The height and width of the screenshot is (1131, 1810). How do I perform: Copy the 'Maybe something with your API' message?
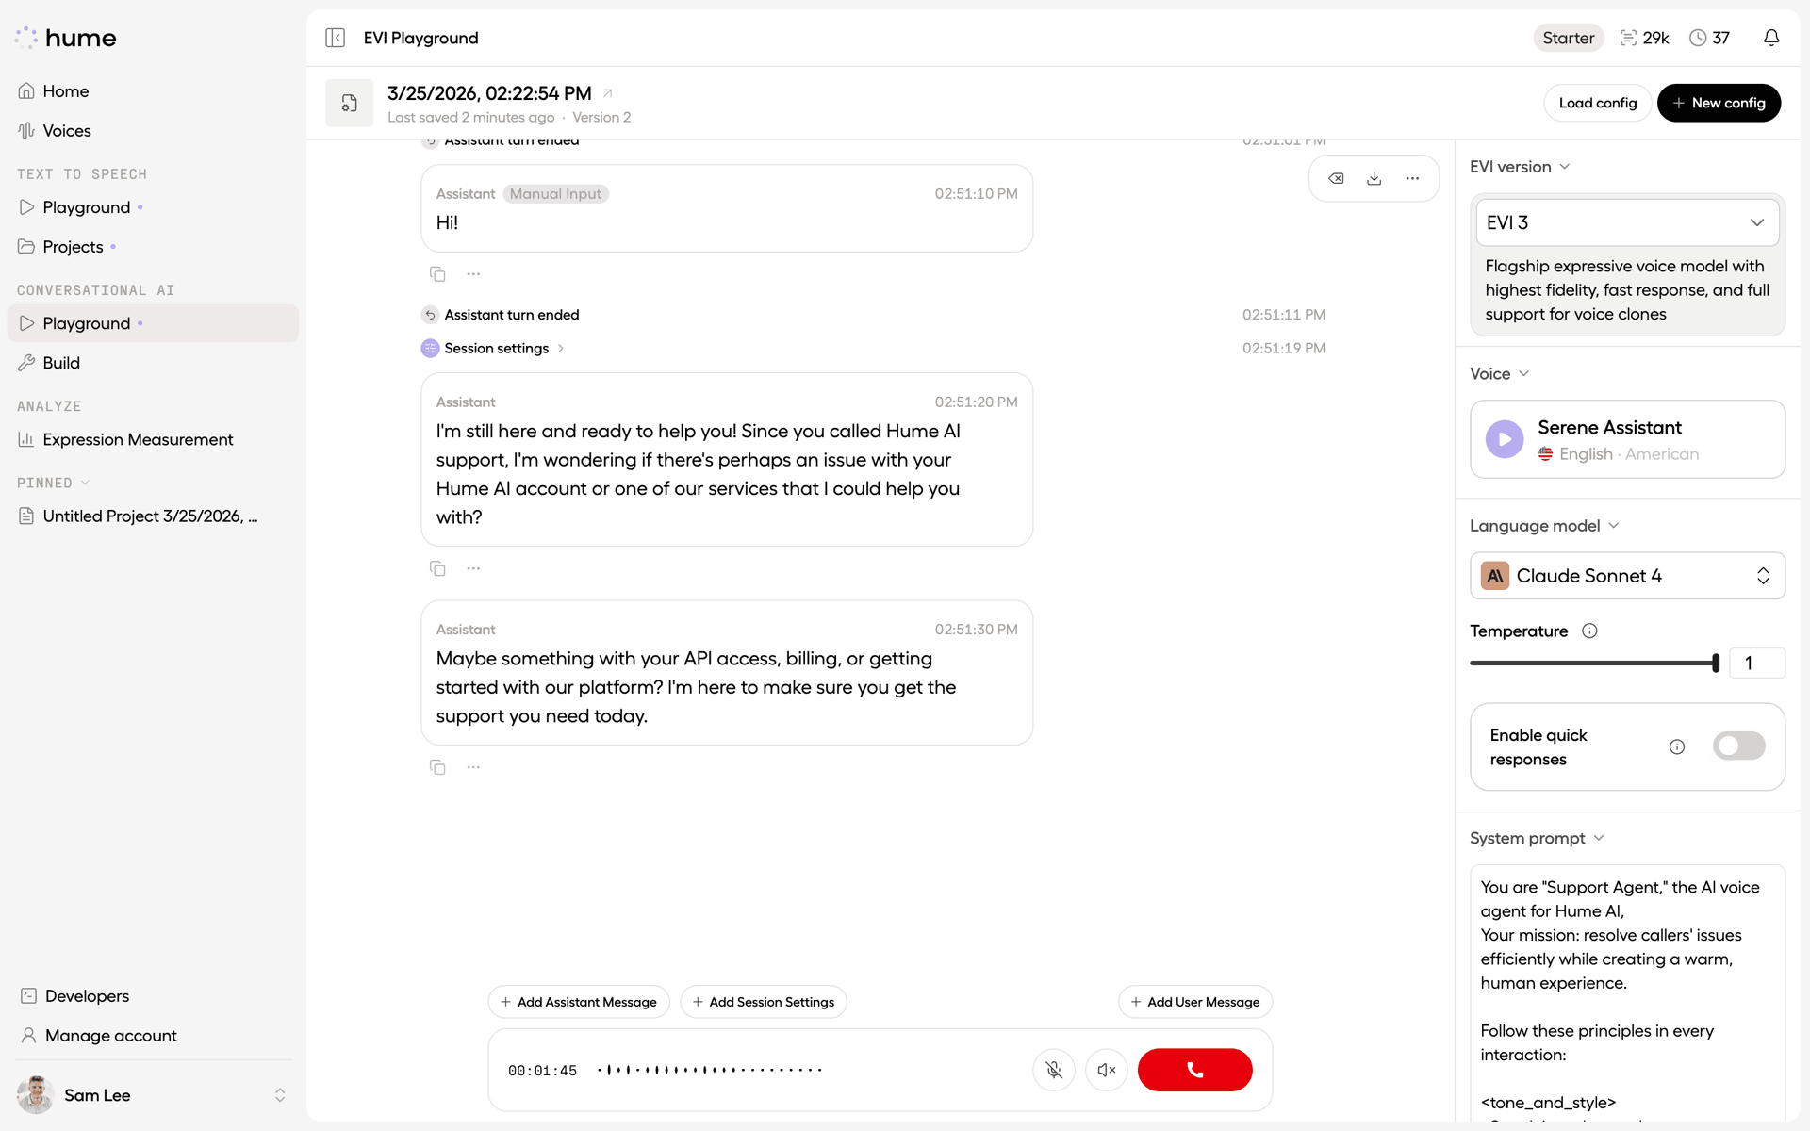pyautogui.click(x=437, y=767)
